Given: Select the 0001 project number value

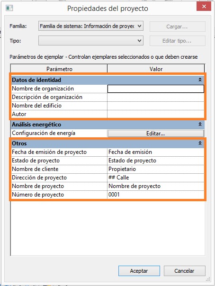Looking at the screenshot, I should [x=156, y=195].
